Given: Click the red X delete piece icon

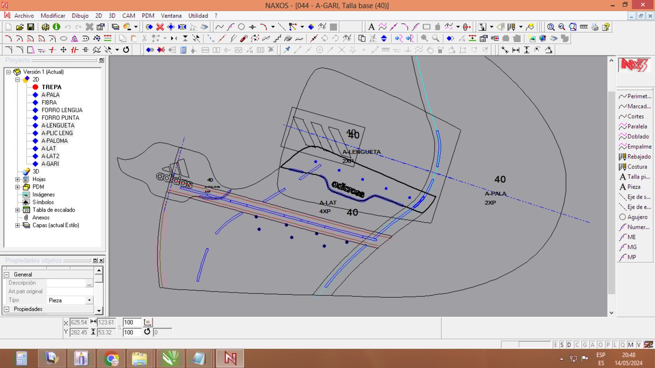Looking at the screenshot, I should [160, 27].
